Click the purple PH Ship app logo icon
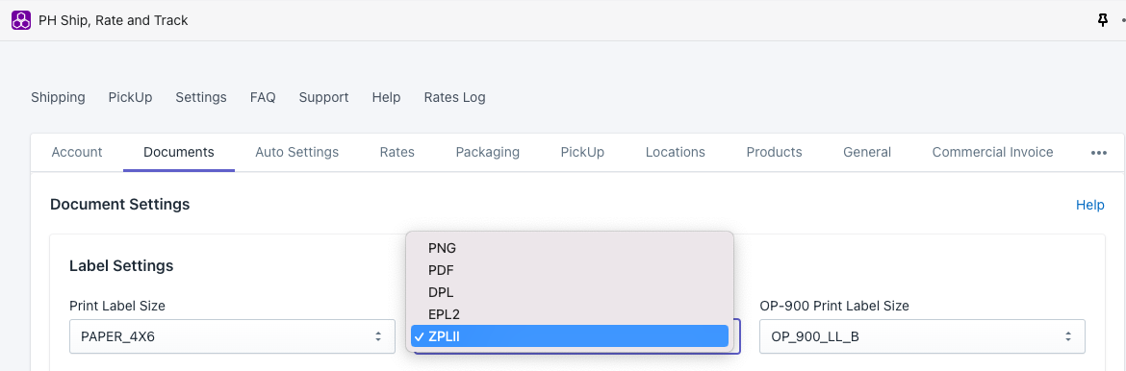 [x=21, y=20]
